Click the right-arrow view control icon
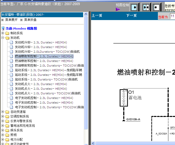 134,7
